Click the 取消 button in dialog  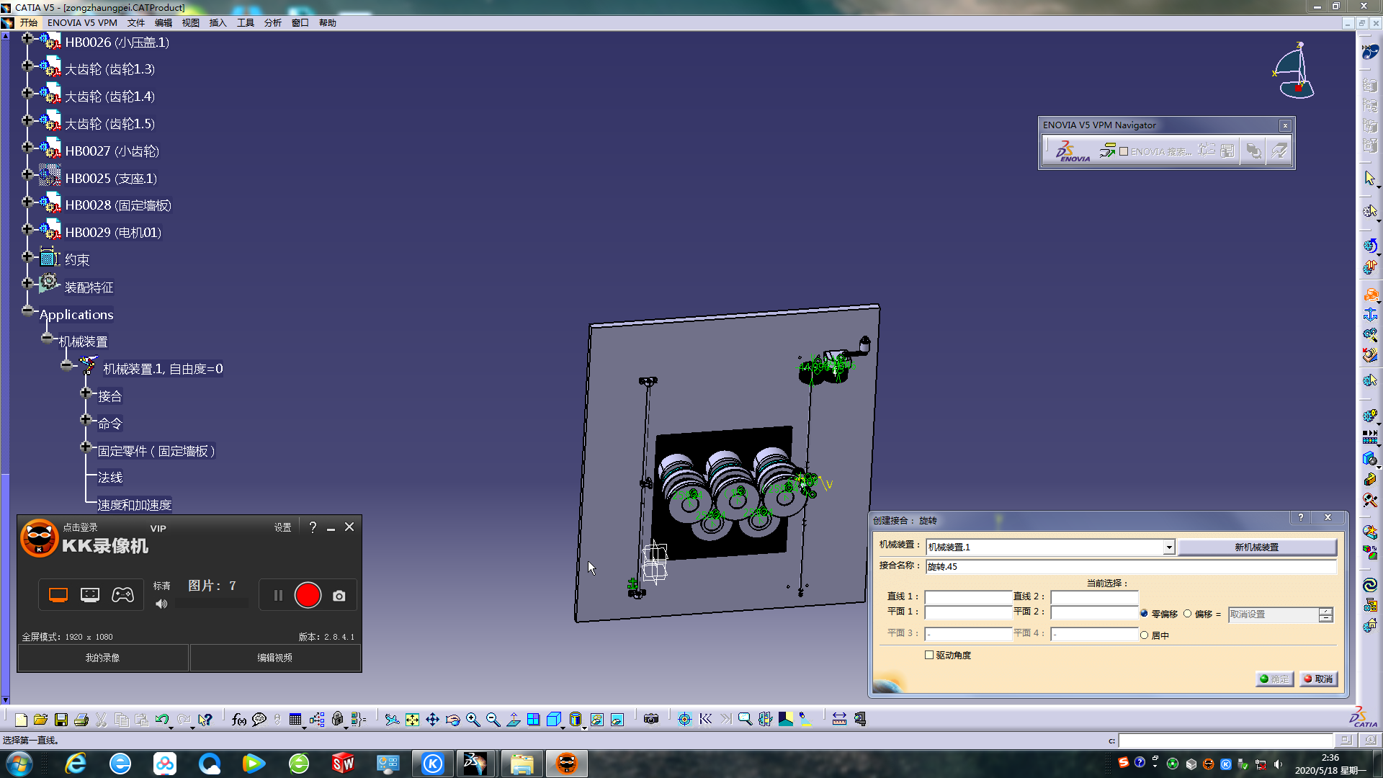coord(1318,679)
